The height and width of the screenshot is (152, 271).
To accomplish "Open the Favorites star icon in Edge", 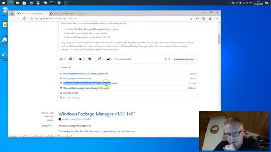I will (197, 19).
